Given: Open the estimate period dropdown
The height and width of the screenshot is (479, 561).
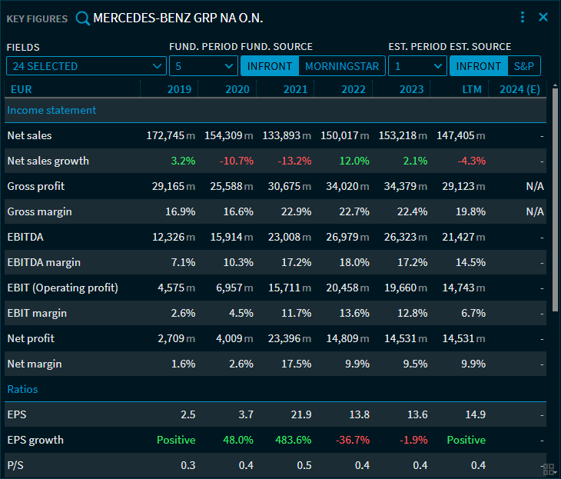Looking at the screenshot, I should (417, 66).
